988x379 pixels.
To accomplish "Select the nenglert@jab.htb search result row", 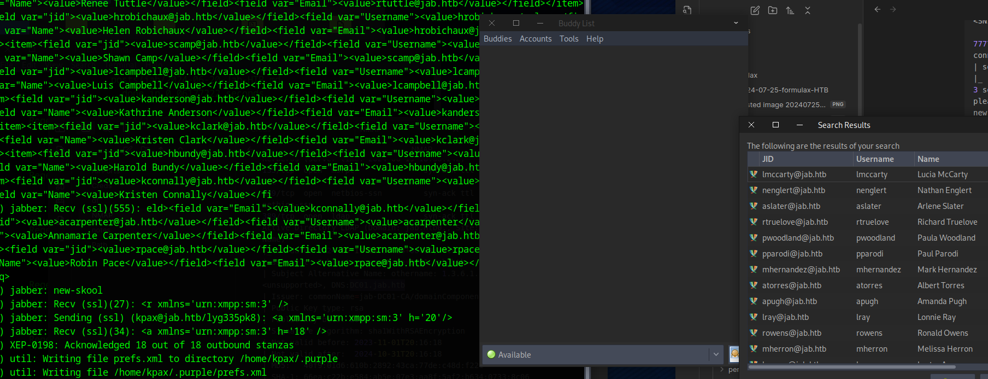I will click(793, 190).
